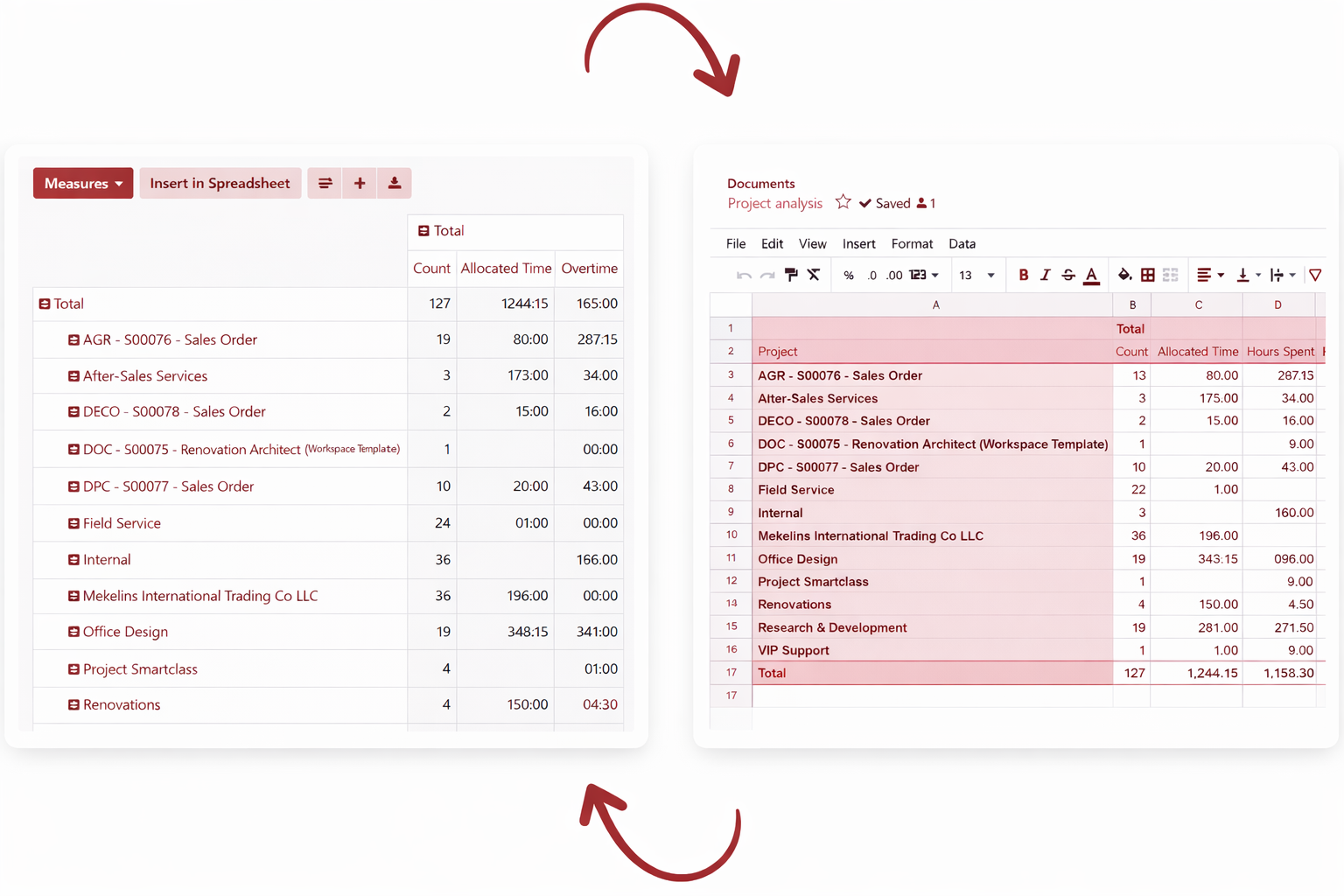Click the download pivot data icon

pyautogui.click(x=394, y=183)
